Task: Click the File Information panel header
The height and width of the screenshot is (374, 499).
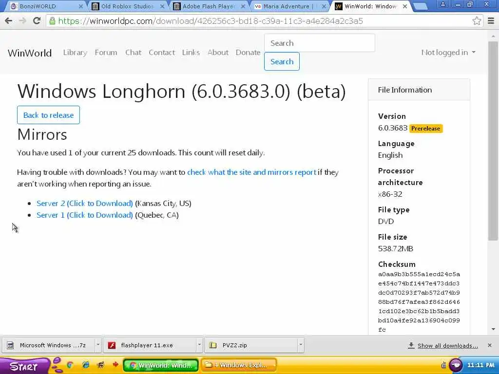Action: [419, 90]
